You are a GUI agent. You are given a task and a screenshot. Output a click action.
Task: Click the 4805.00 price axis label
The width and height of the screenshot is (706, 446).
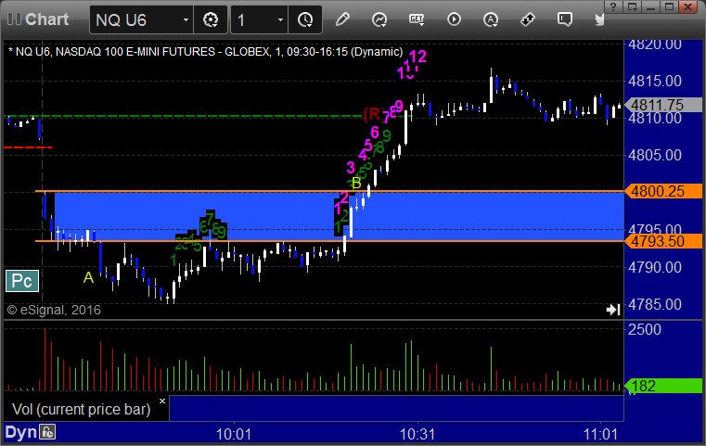[x=655, y=155]
